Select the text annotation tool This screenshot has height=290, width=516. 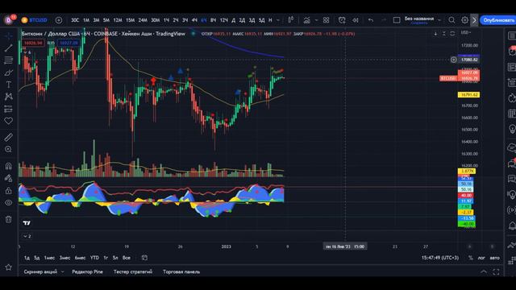[x=9, y=85]
